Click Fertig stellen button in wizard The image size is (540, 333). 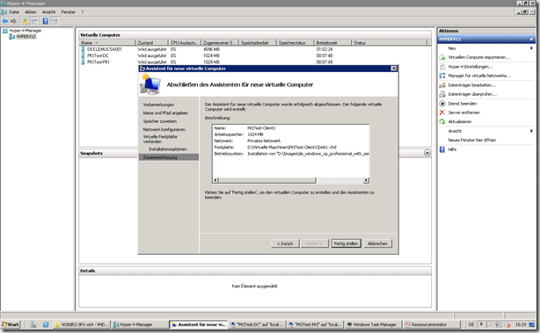(x=346, y=243)
